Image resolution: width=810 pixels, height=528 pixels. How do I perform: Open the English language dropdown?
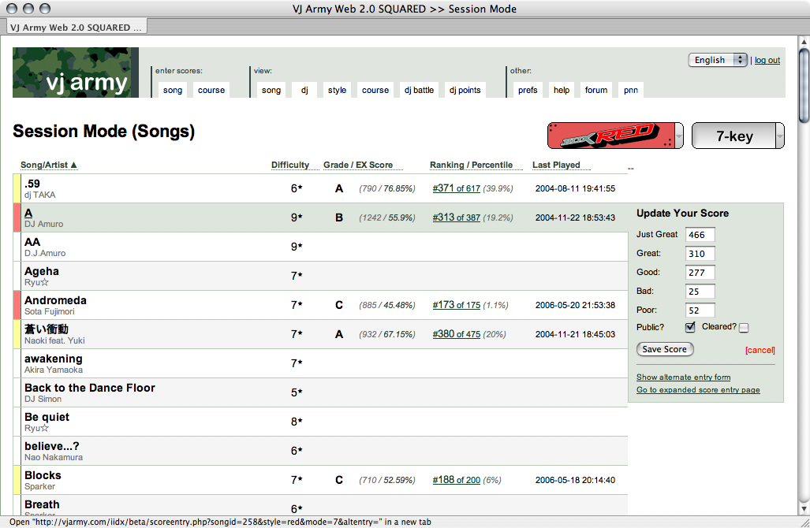(x=718, y=60)
